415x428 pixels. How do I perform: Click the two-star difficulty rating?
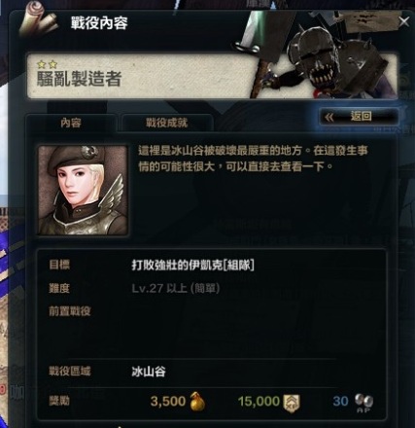[48, 64]
